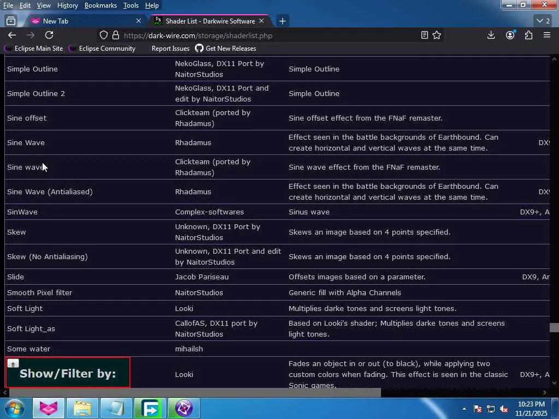Close the Shader List tab
The image size is (559, 419).
(261, 21)
